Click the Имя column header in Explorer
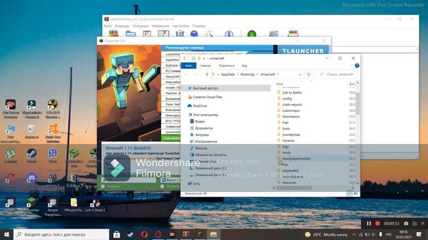The image size is (428, 240). click(280, 84)
